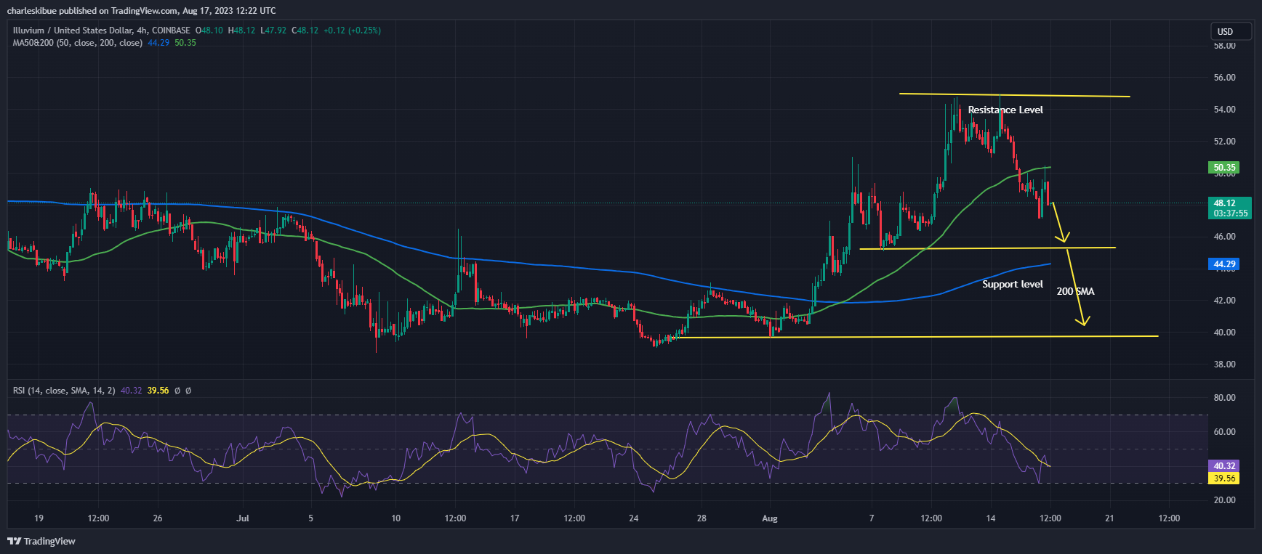Click the 56.00 price axis label
Viewport: 1262px width, 554px height.
1225,78
